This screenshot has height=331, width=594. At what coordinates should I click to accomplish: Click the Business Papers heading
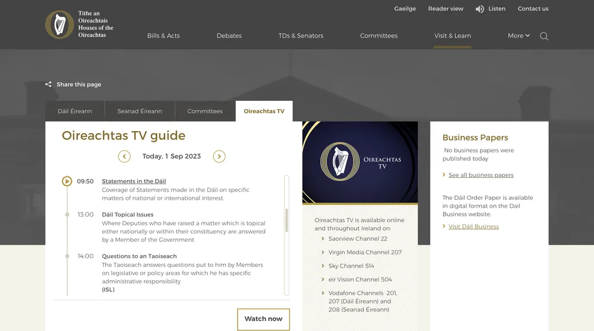475,138
